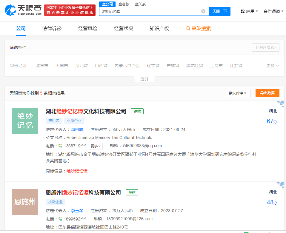Screen dimensions: 286x233
Task: Click 存续 status badge of 湖北绝妙记忆谭
Action: (137, 111)
